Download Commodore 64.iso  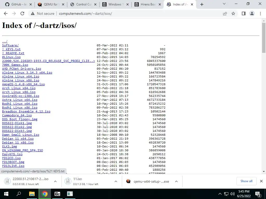coord(17,115)
